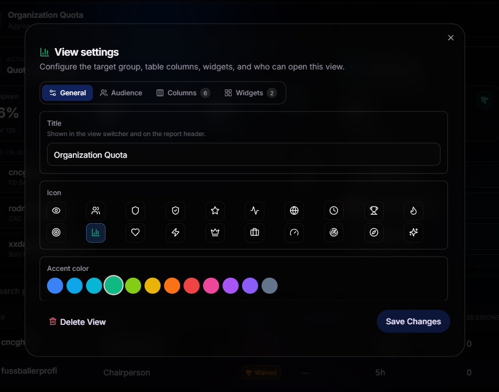Choose the activity pulse icon
The height and width of the screenshot is (392, 499).
(x=255, y=211)
